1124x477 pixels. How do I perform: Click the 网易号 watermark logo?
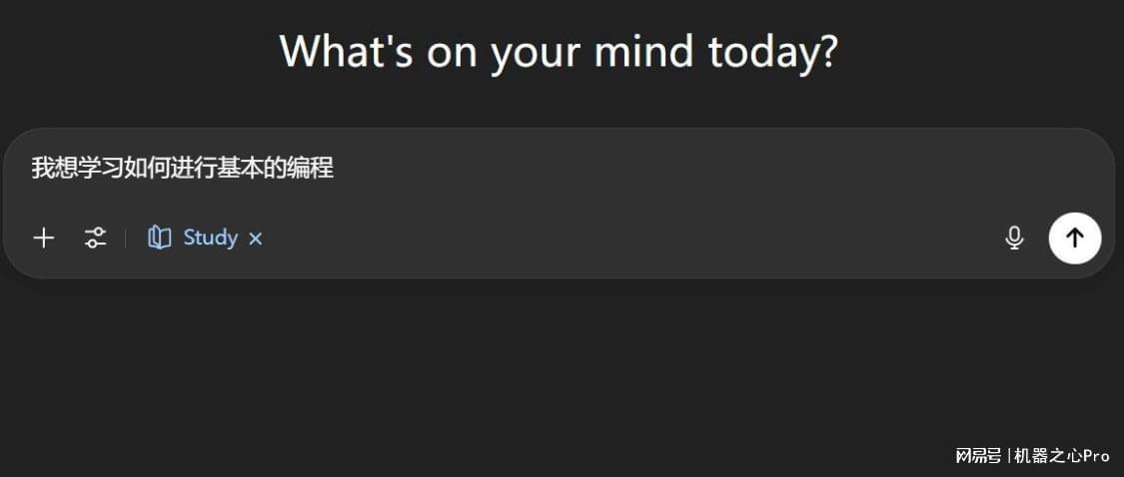(978, 455)
